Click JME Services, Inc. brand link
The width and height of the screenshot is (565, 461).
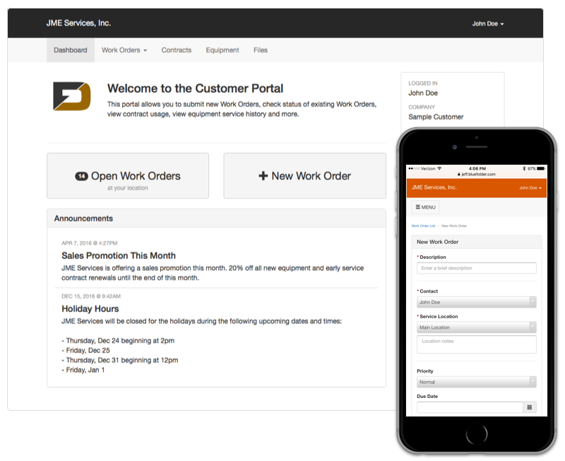point(78,23)
